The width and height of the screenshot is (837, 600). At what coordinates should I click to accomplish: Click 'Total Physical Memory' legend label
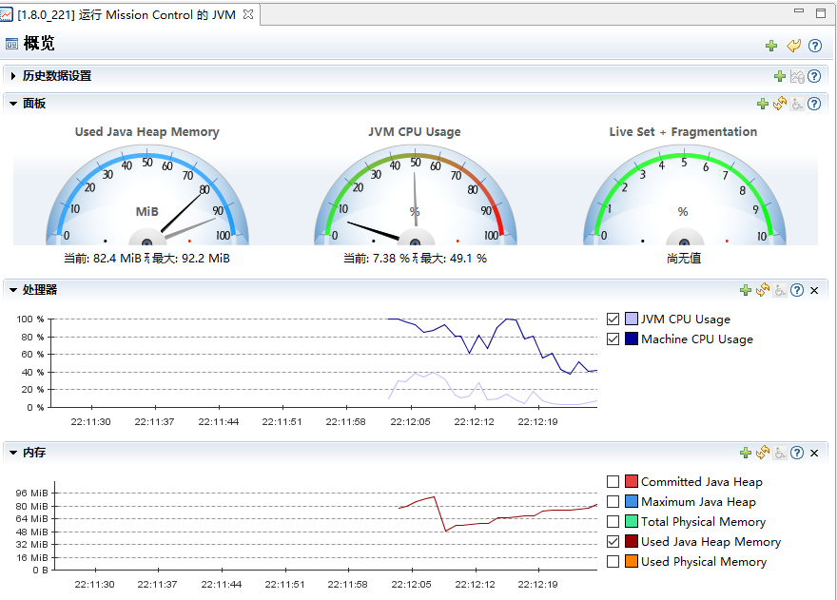(x=704, y=522)
